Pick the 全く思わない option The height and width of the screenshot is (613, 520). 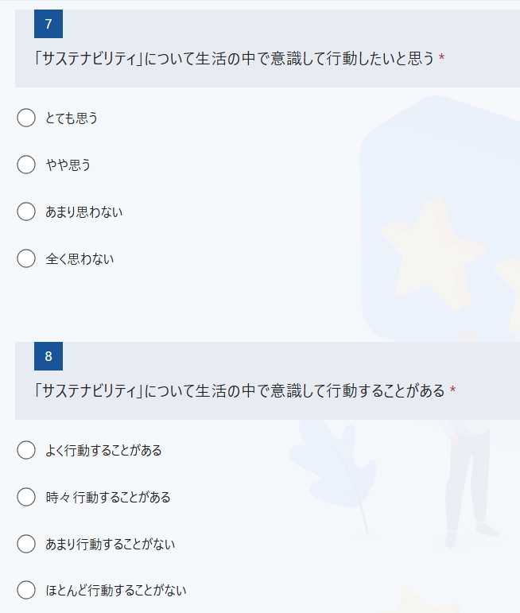coord(26,258)
